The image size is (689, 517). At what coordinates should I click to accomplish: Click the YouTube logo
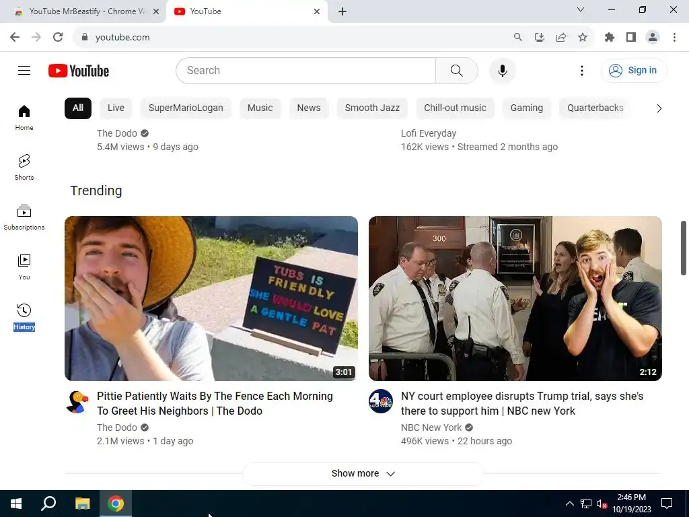(x=79, y=71)
